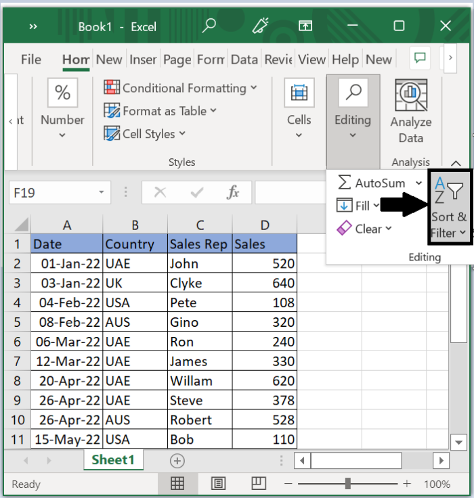The width and height of the screenshot is (474, 498).
Task: Expand the Number group dropdown
Action: (62, 135)
